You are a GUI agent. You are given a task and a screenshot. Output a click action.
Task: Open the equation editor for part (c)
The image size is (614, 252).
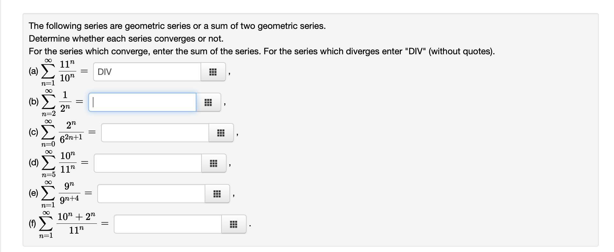click(221, 132)
